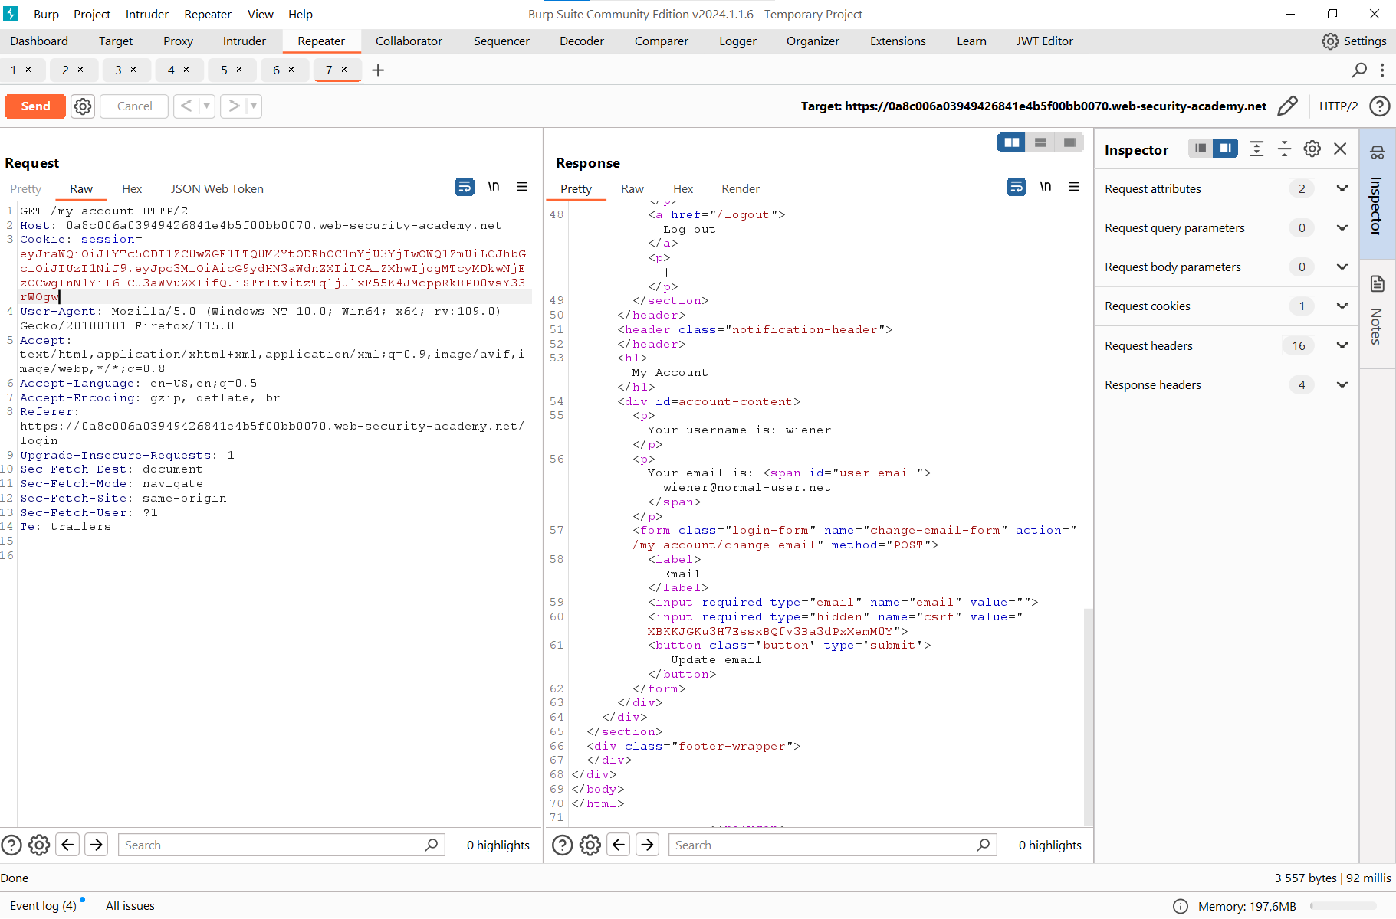1396x919 pixels.
Task: Collapse all Inspector sections icon
Action: [x=1284, y=149]
